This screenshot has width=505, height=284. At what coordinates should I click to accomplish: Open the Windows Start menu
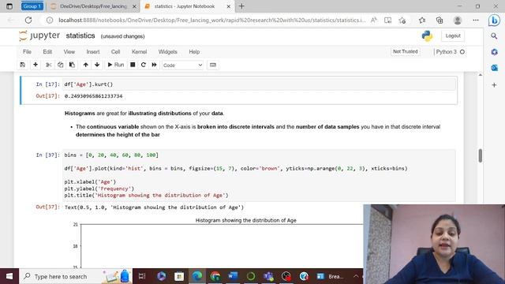point(9,276)
